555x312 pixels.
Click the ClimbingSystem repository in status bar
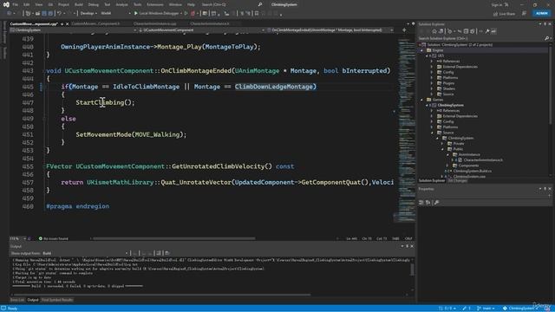520,309
